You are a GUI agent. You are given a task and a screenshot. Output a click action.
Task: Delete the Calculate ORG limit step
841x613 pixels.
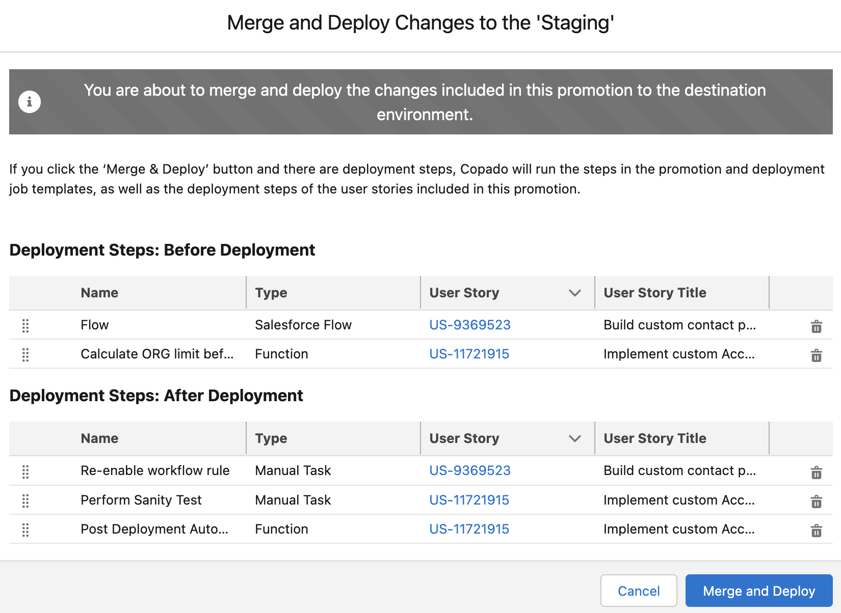tap(816, 355)
